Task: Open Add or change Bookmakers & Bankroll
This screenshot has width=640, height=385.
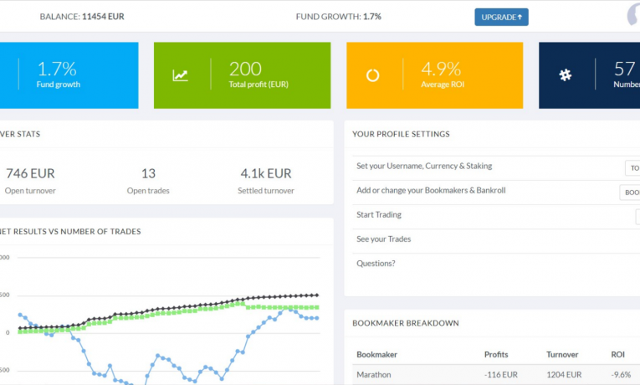Action: (x=431, y=191)
